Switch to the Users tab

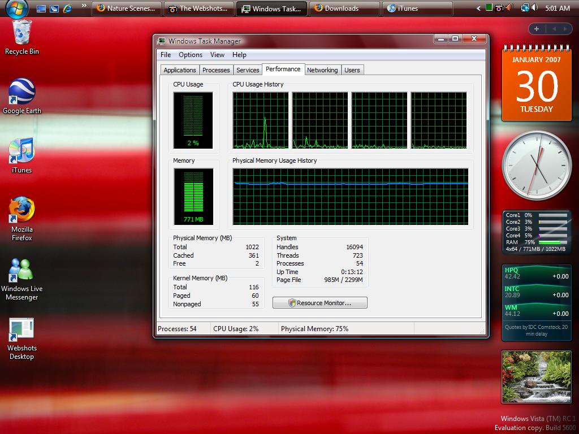352,70
